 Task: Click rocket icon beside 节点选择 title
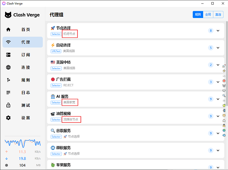(53, 28)
